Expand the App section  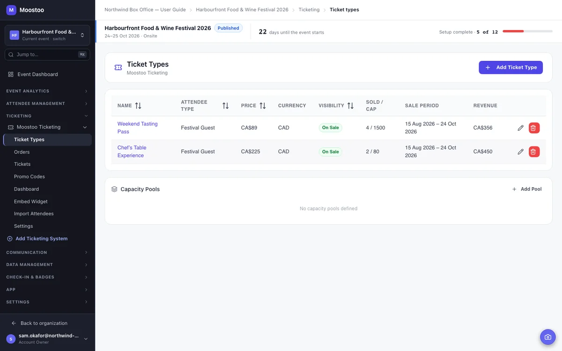pyautogui.click(x=47, y=290)
